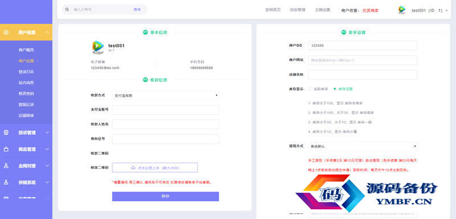Click the 供销系统 sidebar network icon
The width and height of the screenshot is (456, 219).
coord(6,182)
